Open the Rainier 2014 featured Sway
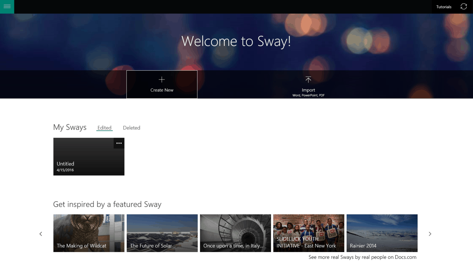This screenshot has width=473, height=275. [x=381, y=233]
